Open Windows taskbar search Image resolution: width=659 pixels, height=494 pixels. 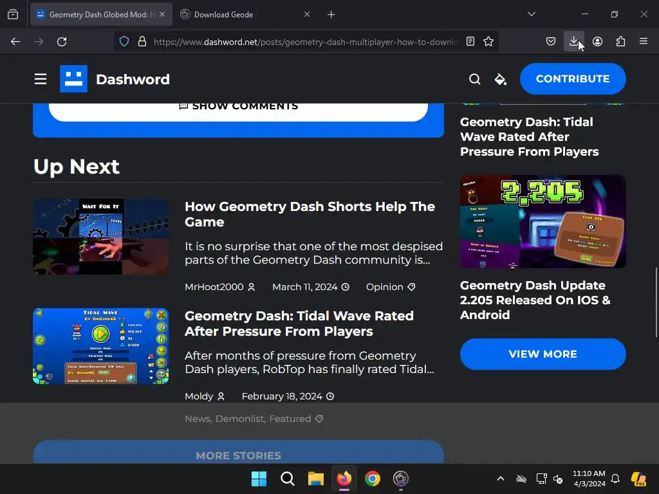[288, 479]
